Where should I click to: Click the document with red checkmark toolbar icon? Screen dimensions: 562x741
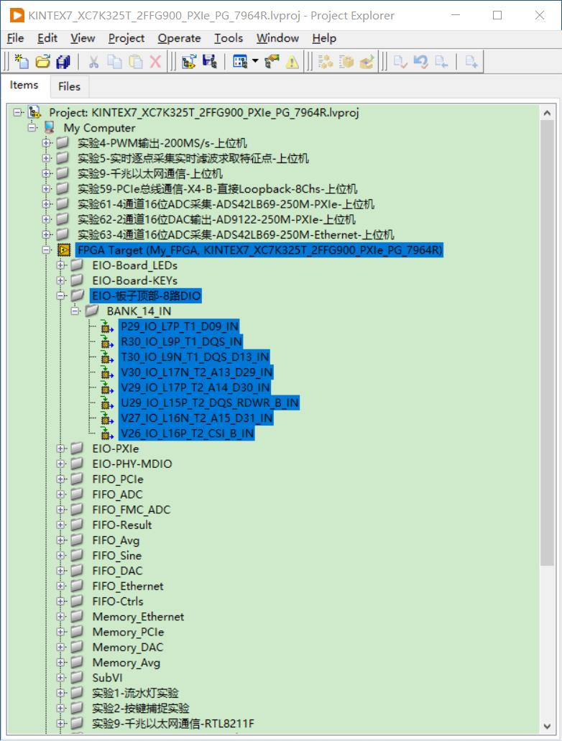(400, 61)
